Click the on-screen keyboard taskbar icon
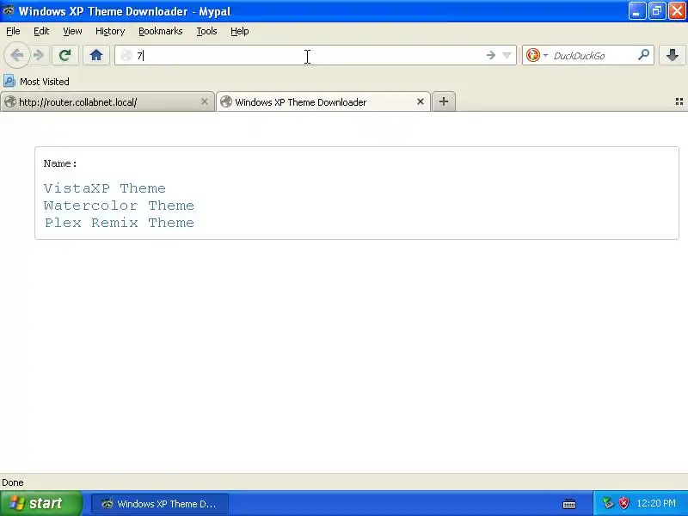Image resolution: width=688 pixels, height=516 pixels. [x=569, y=504]
